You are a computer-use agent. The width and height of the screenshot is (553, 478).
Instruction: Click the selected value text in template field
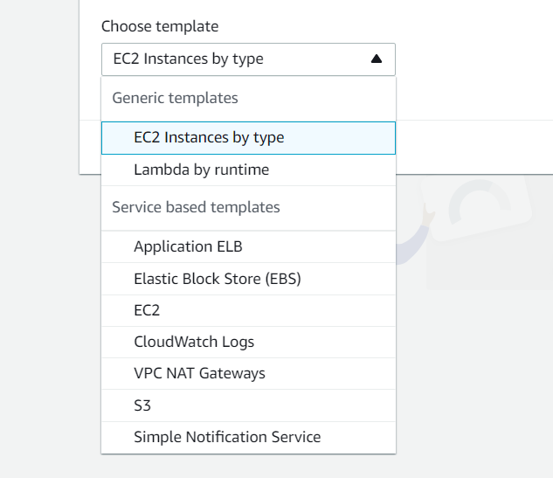tap(188, 59)
